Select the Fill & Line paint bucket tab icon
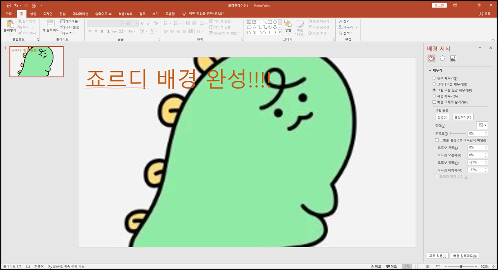Screen dimensions: 498x270 (431, 58)
